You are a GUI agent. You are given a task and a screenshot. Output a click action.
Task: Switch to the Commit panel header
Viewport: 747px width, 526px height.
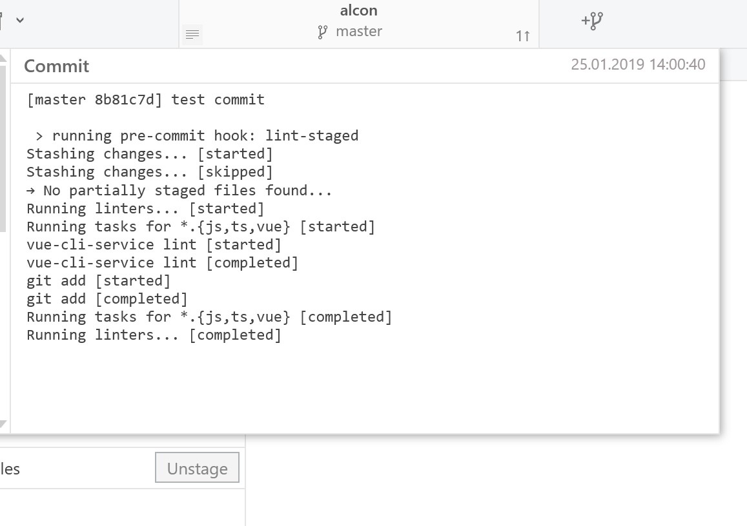point(56,66)
